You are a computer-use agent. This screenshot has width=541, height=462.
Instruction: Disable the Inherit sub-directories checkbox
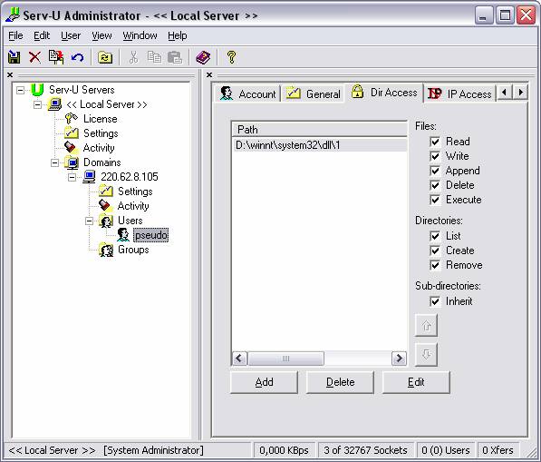click(x=435, y=301)
